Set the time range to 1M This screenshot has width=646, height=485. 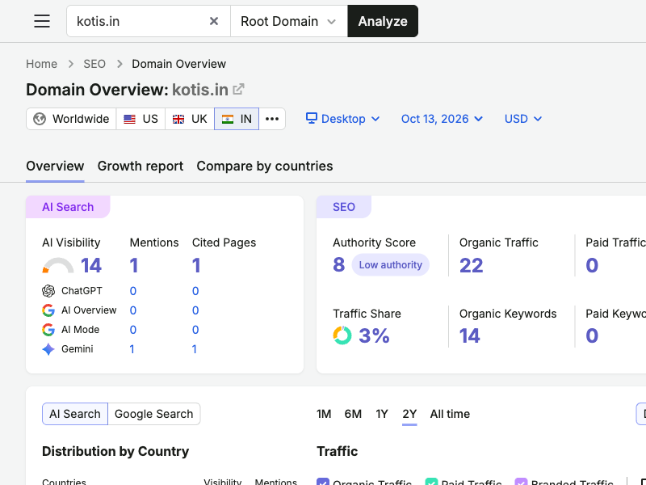pos(324,414)
